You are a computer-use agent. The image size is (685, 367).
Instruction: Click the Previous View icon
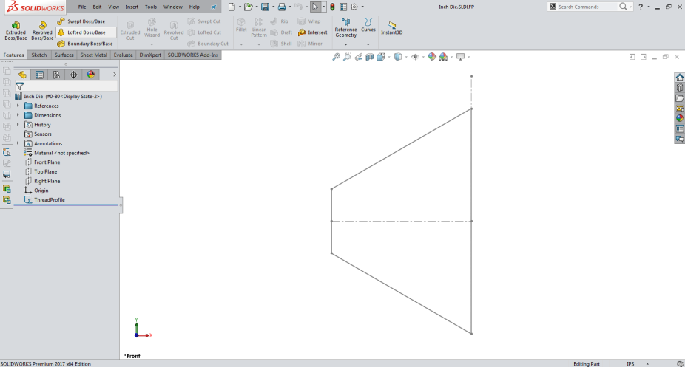point(359,57)
